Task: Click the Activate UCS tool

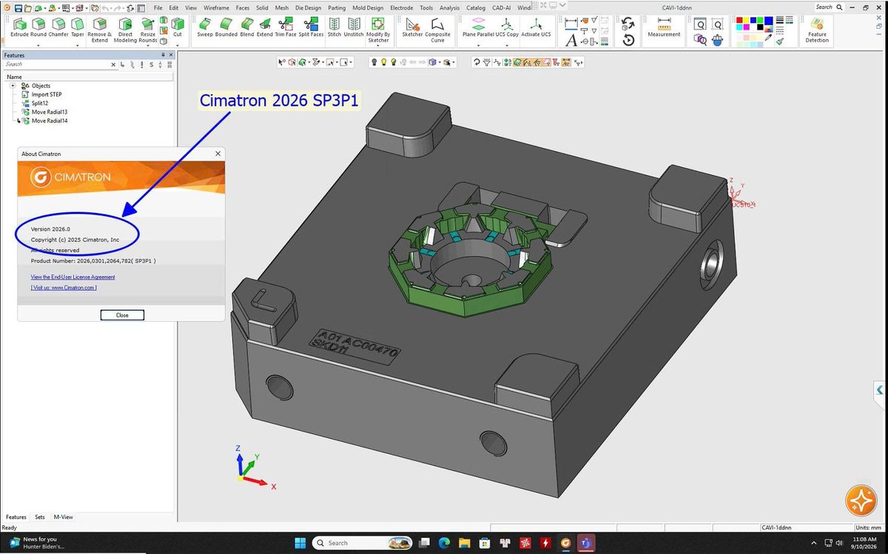Action: click(536, 28)
